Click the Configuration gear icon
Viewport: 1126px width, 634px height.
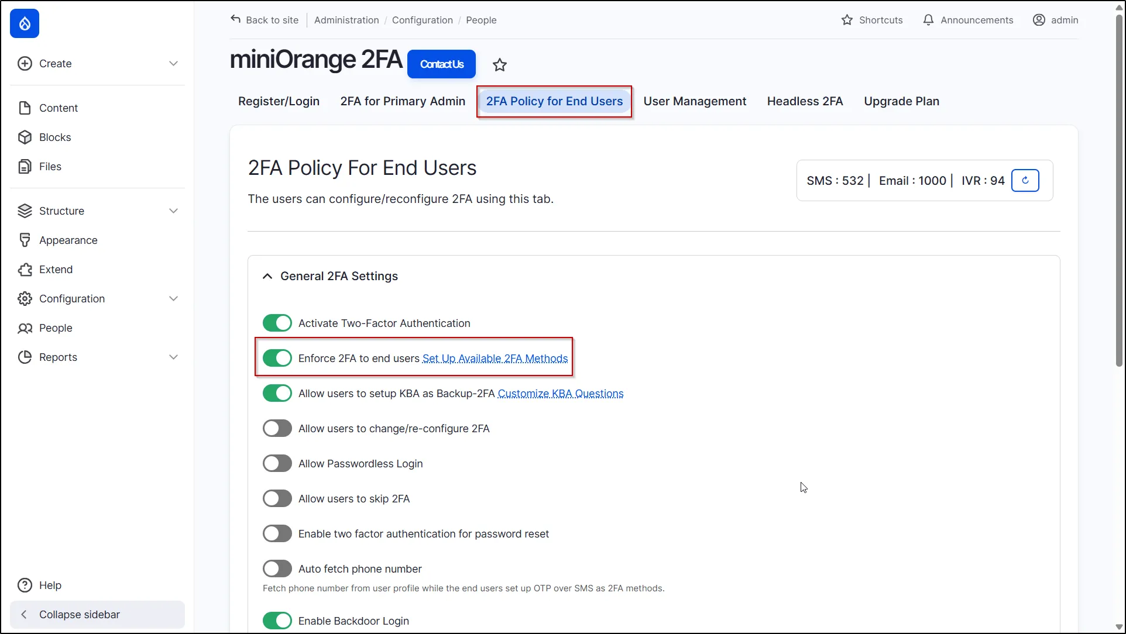click(25, 299)
